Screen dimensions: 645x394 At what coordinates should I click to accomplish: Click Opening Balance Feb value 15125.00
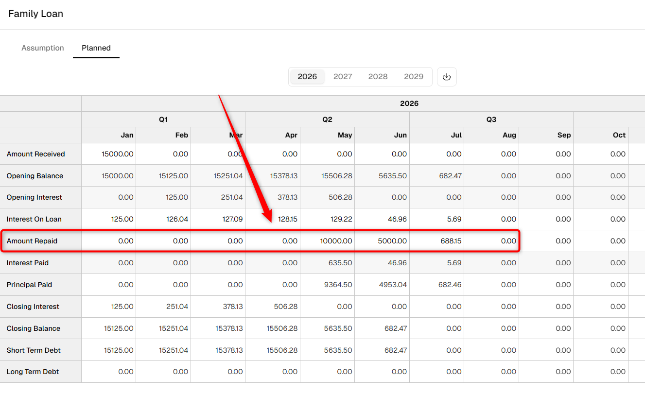(x=174, y=176)
